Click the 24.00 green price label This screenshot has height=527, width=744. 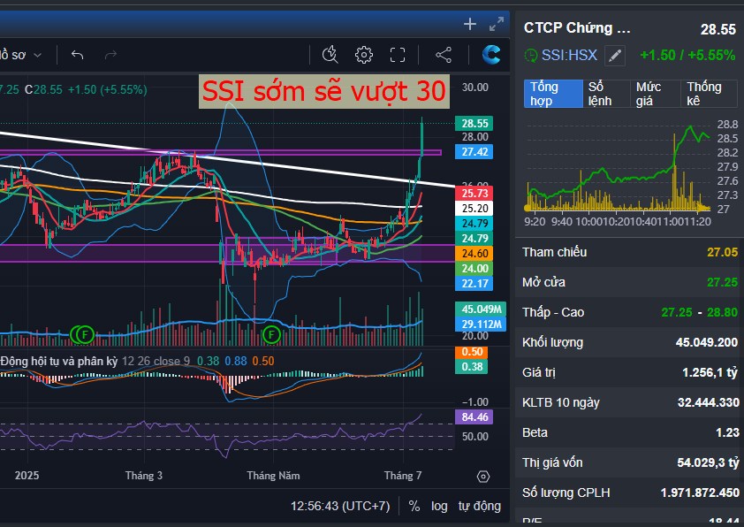[474, 269]
